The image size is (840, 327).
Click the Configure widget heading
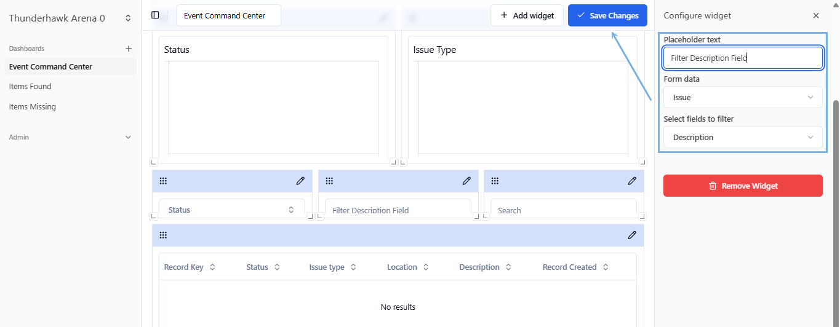pyautogui.click(x=697, y=15)
